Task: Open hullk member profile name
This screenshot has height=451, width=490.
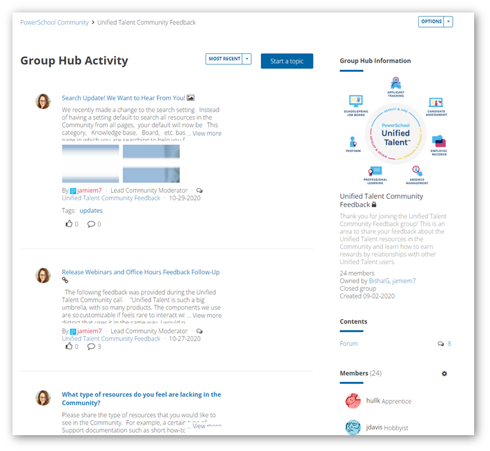Action: coord(373,401)
